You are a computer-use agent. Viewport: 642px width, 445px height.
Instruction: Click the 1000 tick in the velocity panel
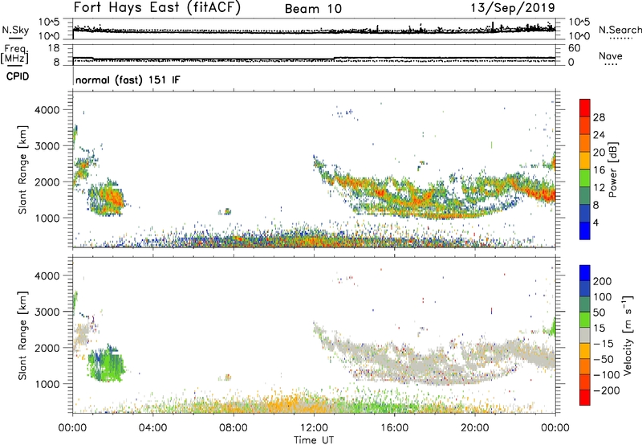(47, 384)
